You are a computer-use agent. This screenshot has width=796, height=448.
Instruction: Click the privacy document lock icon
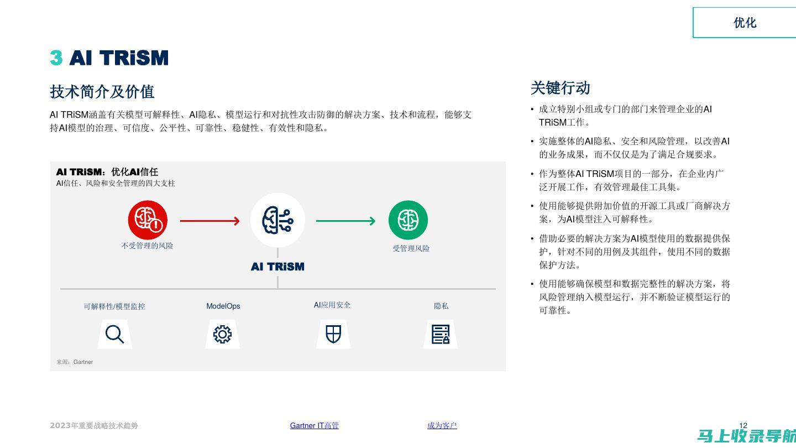point(441,334)
